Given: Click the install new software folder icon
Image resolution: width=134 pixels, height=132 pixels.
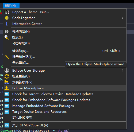Looking at the screenshot, I should click(x=7, y=82).
